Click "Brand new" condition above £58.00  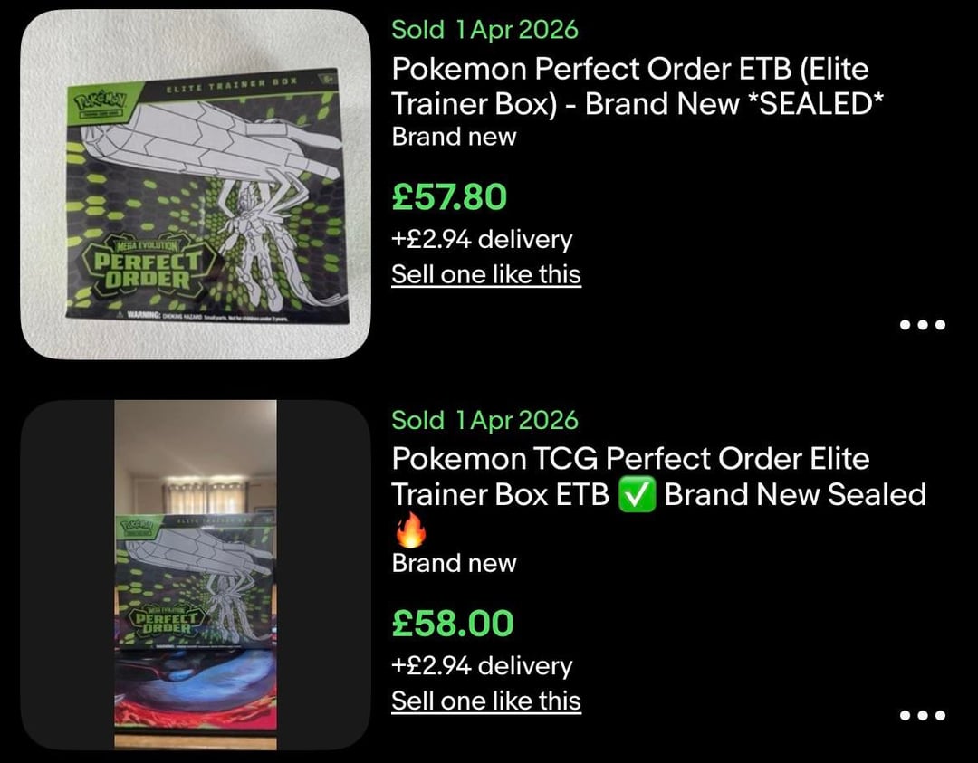click(454, 563)
